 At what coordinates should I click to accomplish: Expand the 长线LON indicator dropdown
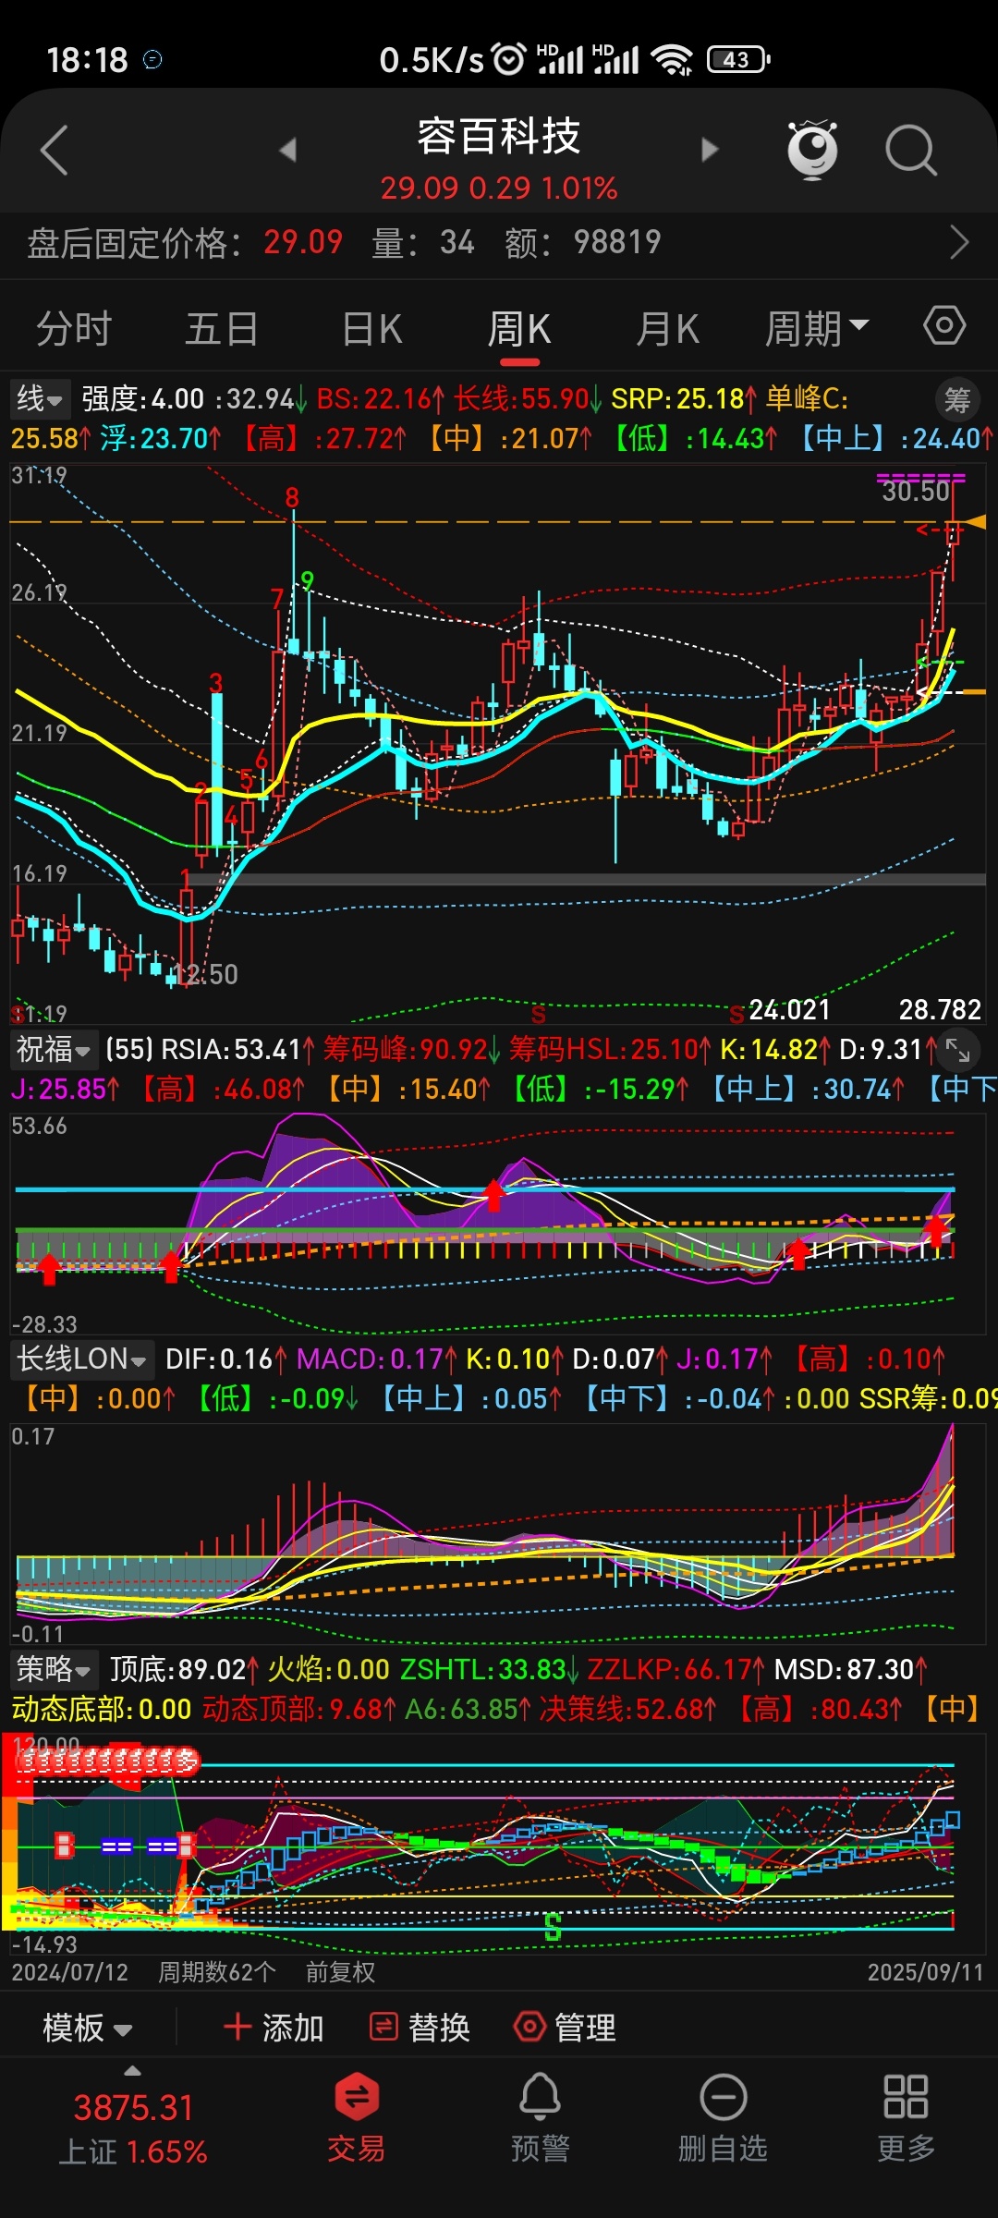tap(81, 1359)
